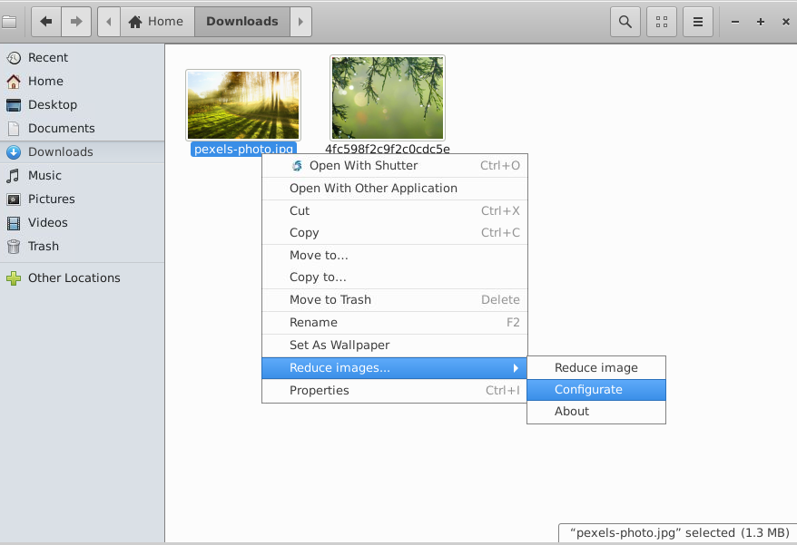The width and height of the screenshot is (797, 545).
Task: Click the Desktop monitor icon
Action: click(x=14, y=105)
